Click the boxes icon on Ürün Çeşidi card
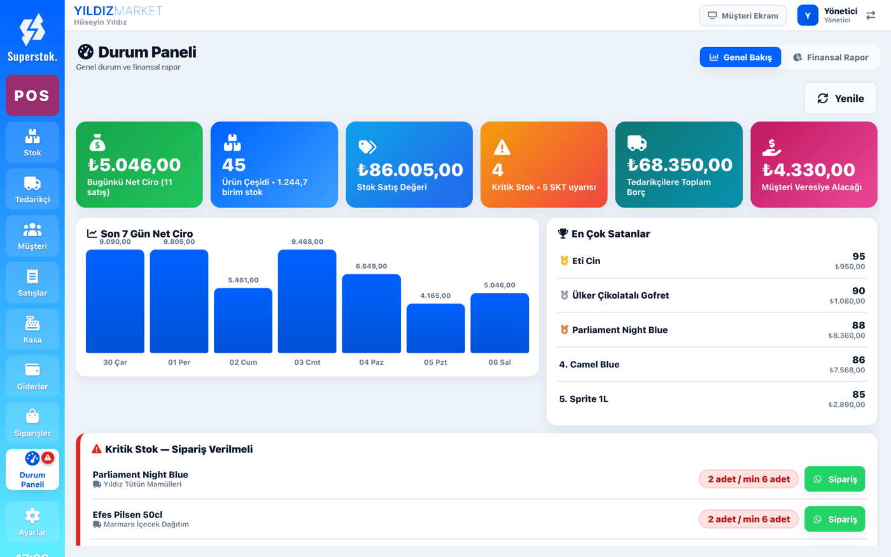Image resolution: width=891 pixels, height=557 pixels. pos(232,143)
